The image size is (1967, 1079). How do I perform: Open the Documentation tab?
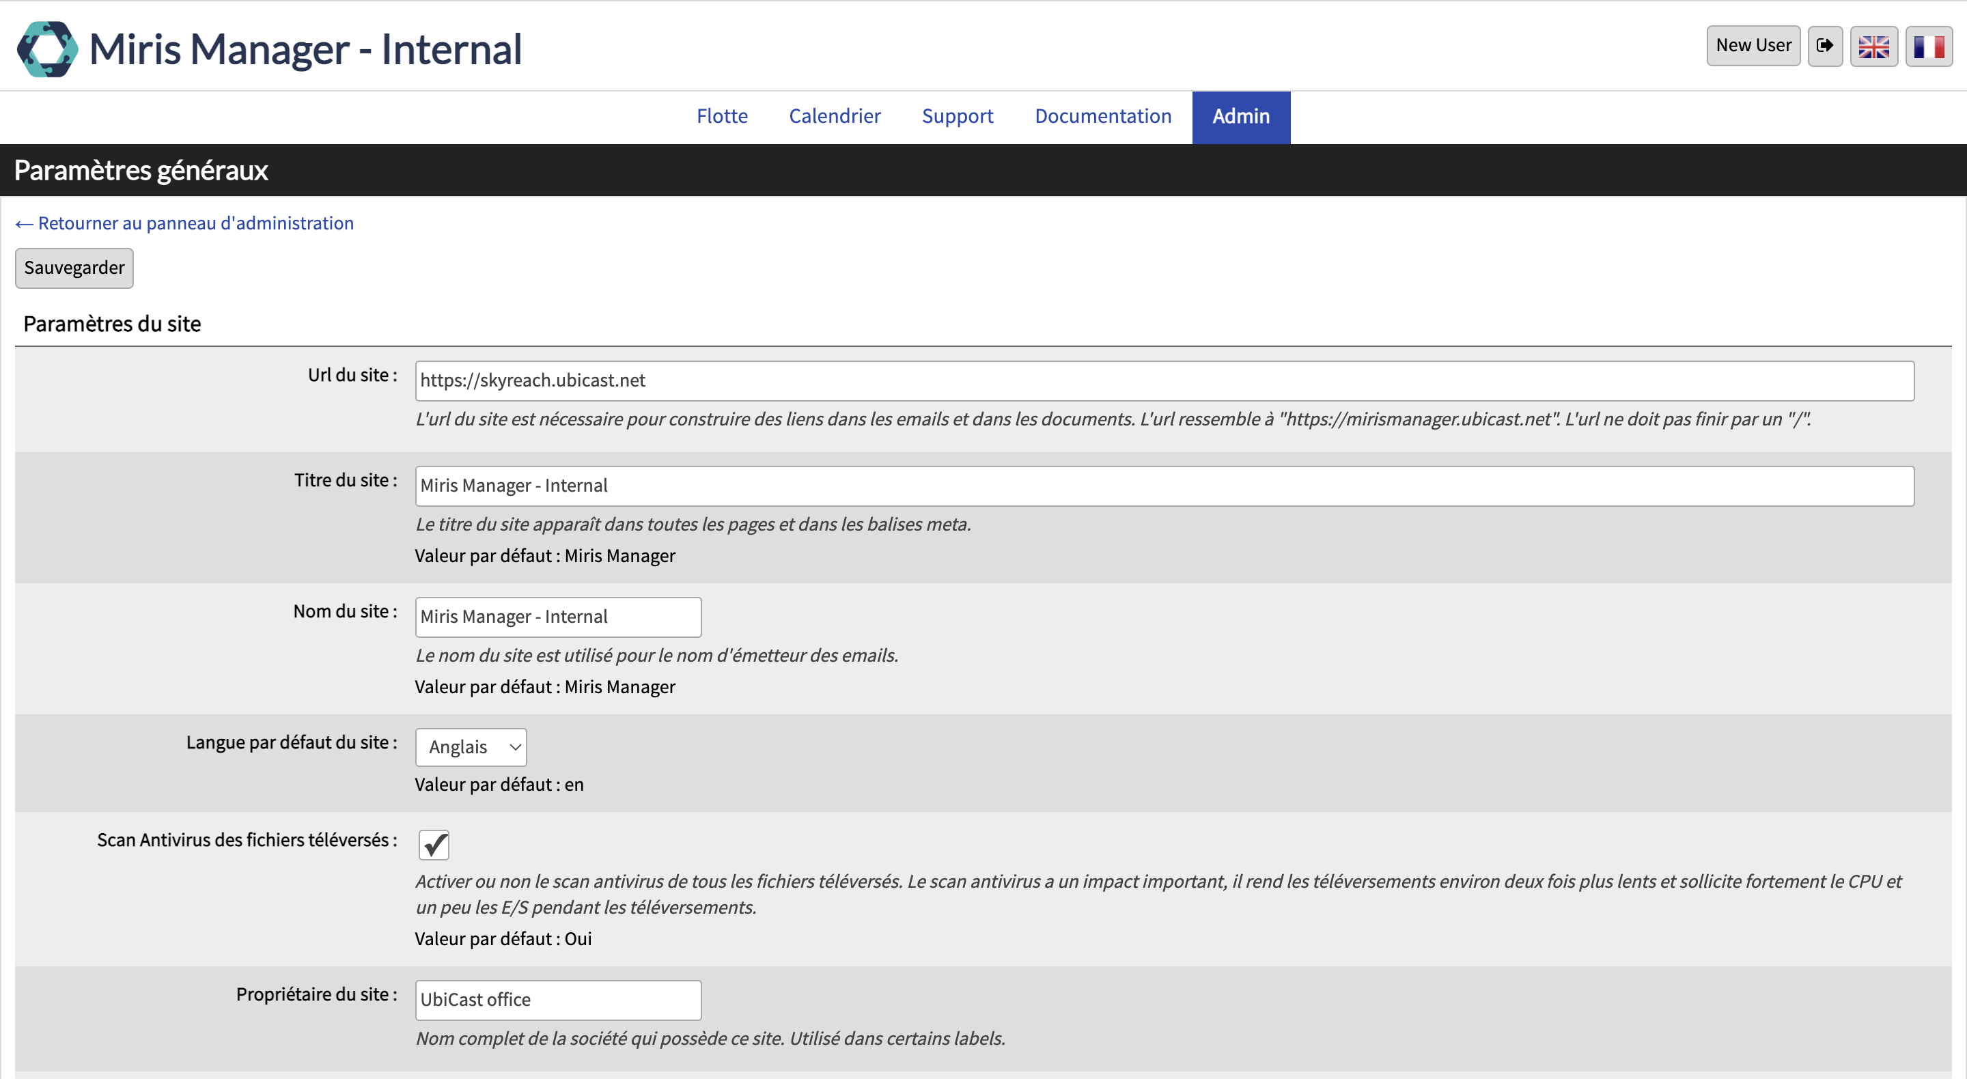point(1102,116)
